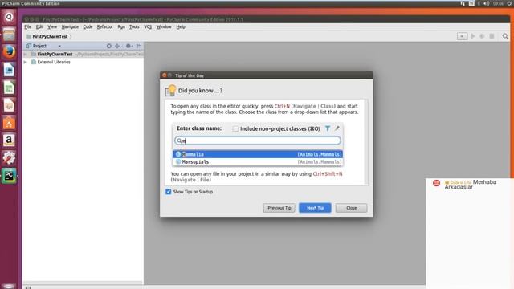
Task: Click the filter funnel icon in class search
Action: (x=328, y=128)
